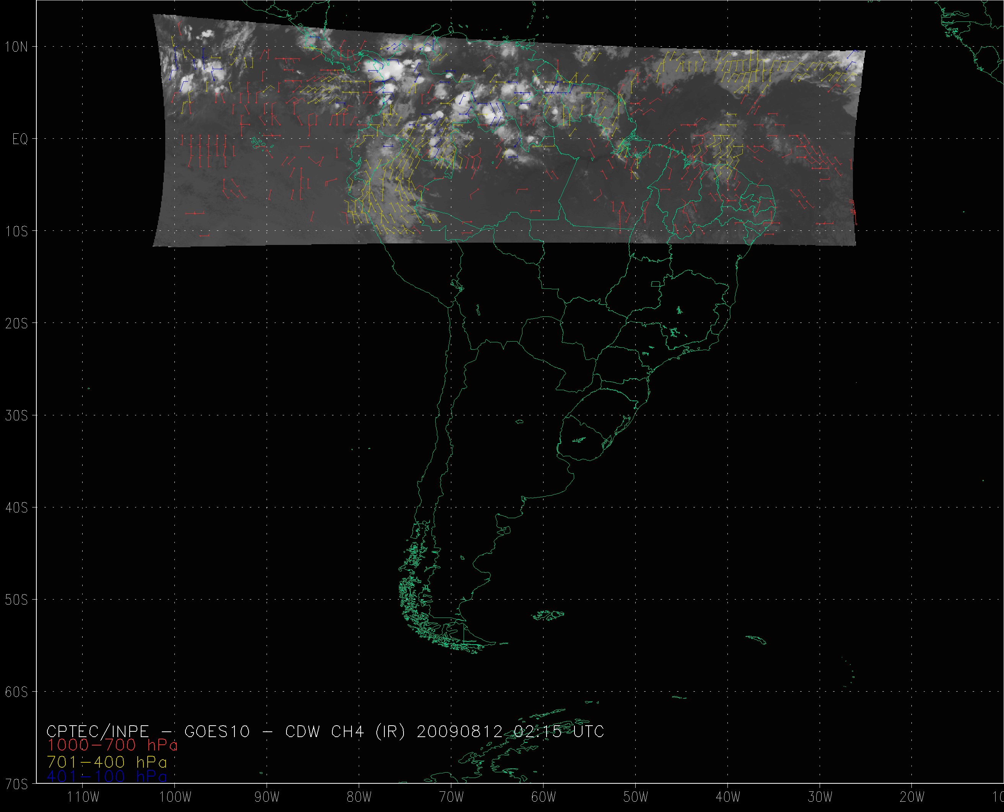Click the 10N latitude label
The height and width of the screenshot is (812, 1004).
coord(16,47)
